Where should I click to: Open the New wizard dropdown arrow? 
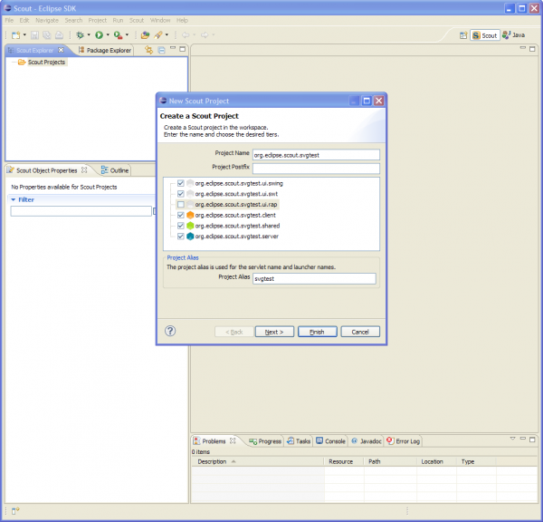(24, 35)
